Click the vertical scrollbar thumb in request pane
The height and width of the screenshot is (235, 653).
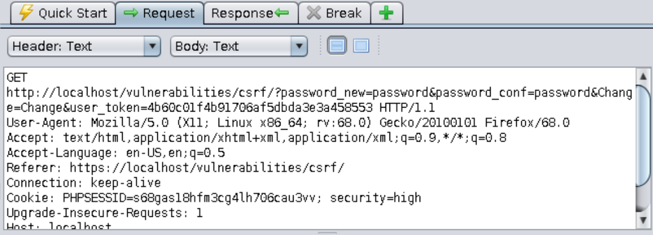point(643,136)
